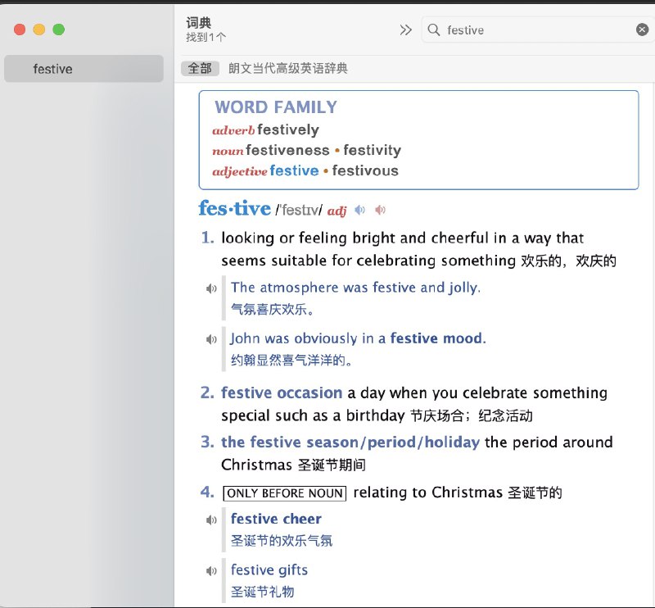Switch to 朗文当代高级英语辞典 tab
Screen dimensions: 655x608
pos(288,69)
